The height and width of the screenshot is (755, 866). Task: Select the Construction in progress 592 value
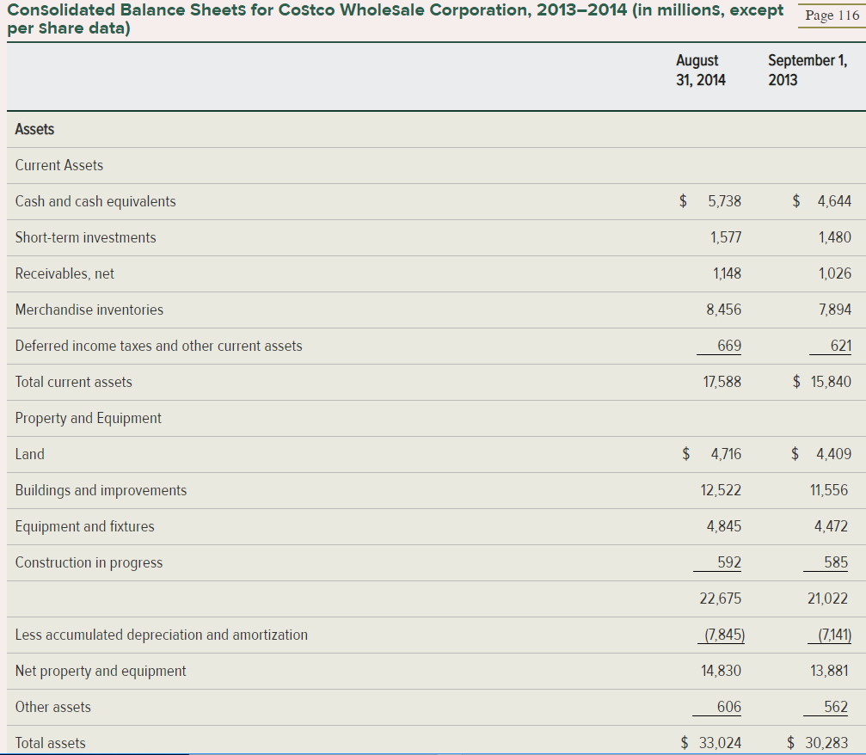point(730,562)
